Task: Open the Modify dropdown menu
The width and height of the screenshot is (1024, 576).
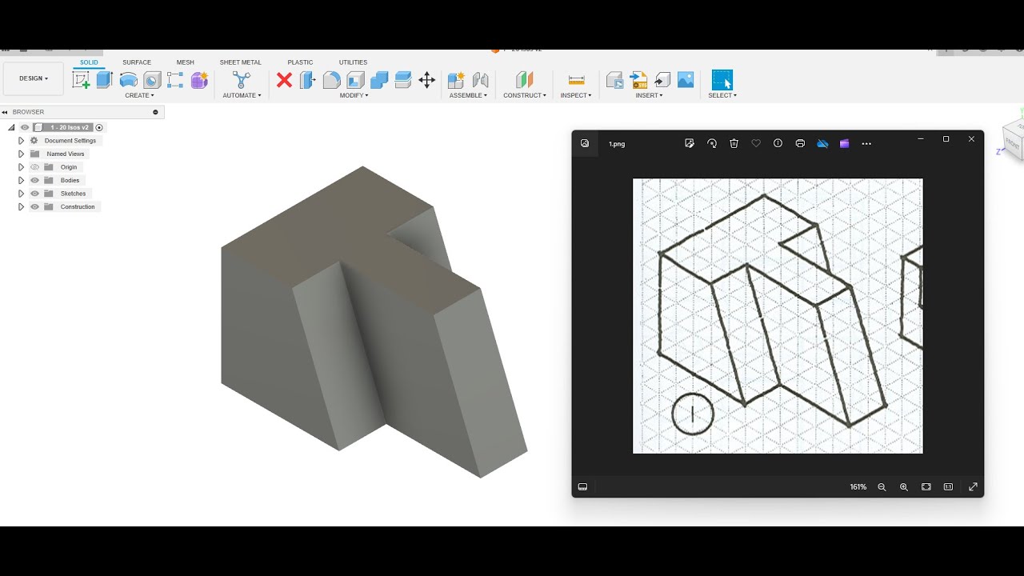Action: (354, 95)
